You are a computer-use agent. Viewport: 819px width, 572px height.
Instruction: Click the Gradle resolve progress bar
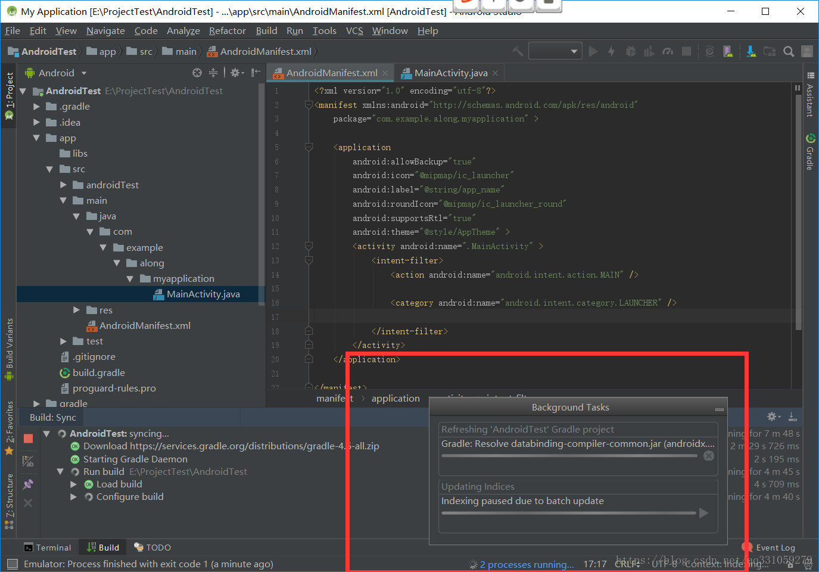click(x=569, y=456)
